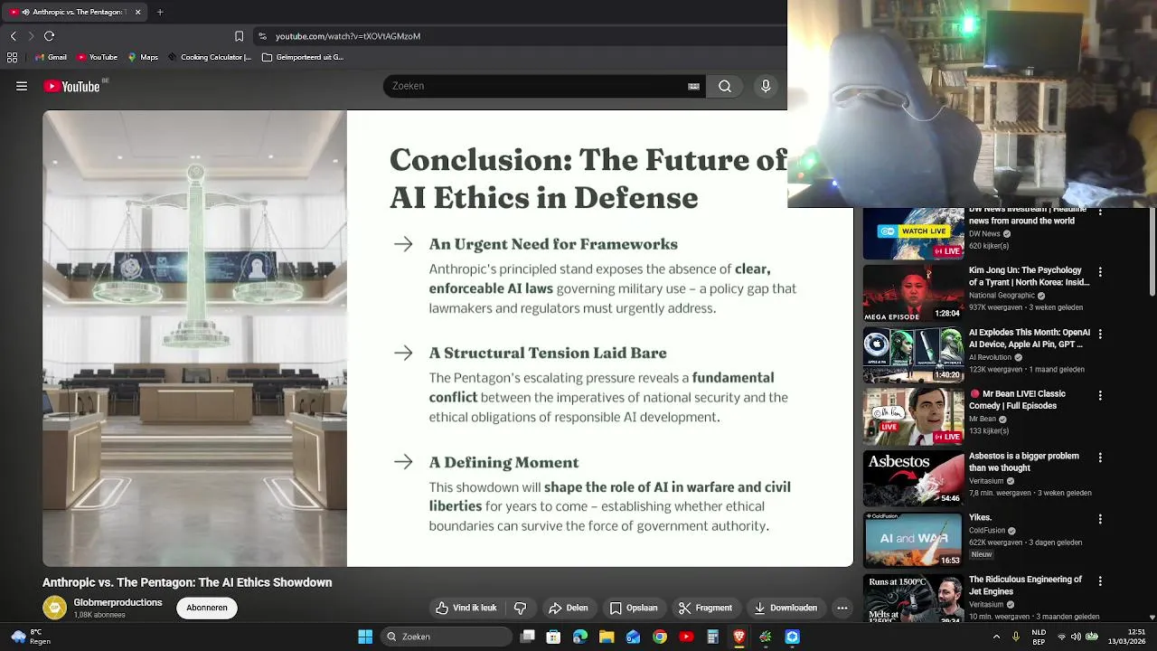Screen dimensions: 1157x651
Task: Open Calculator from taskbar
Action: [713, 637]
